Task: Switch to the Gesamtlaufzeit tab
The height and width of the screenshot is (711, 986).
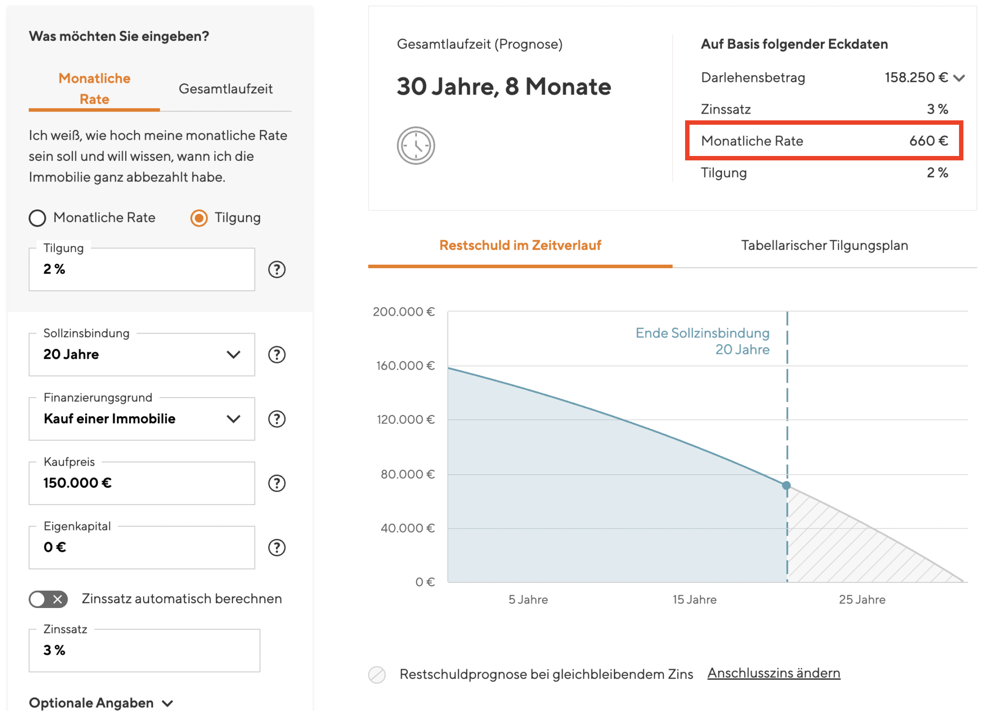Action: [x=225, y=89]
